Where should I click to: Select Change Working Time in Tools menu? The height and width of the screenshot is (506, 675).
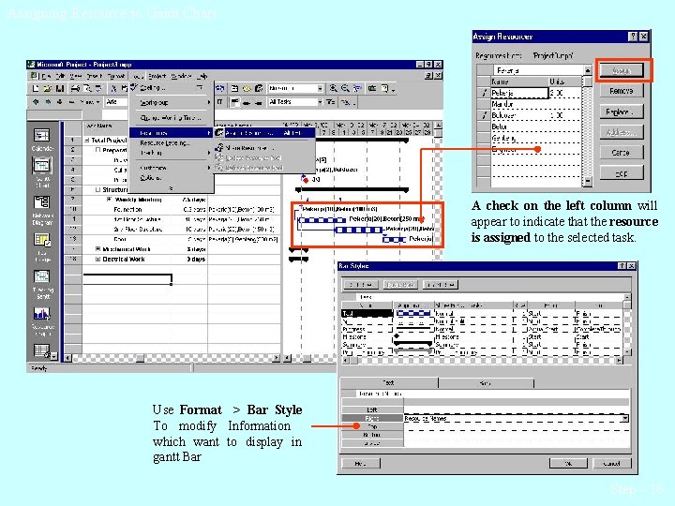pos(171,117)
